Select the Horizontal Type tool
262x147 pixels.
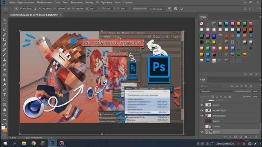coord(5,95)
